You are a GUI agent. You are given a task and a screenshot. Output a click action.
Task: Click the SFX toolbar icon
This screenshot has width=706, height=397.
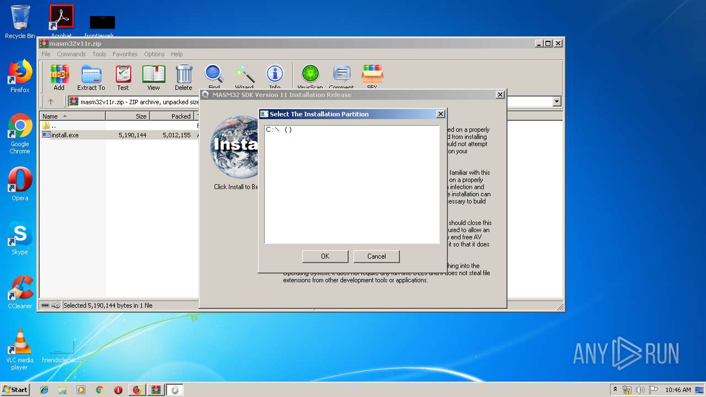tap(372, 76)
